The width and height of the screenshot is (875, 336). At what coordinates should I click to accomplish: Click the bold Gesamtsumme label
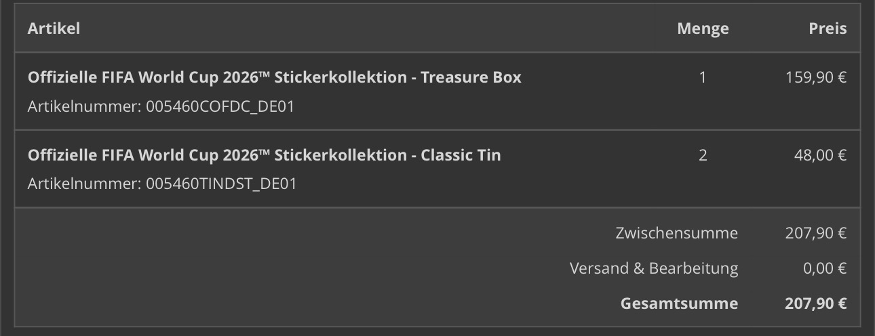tap(679, 303)
